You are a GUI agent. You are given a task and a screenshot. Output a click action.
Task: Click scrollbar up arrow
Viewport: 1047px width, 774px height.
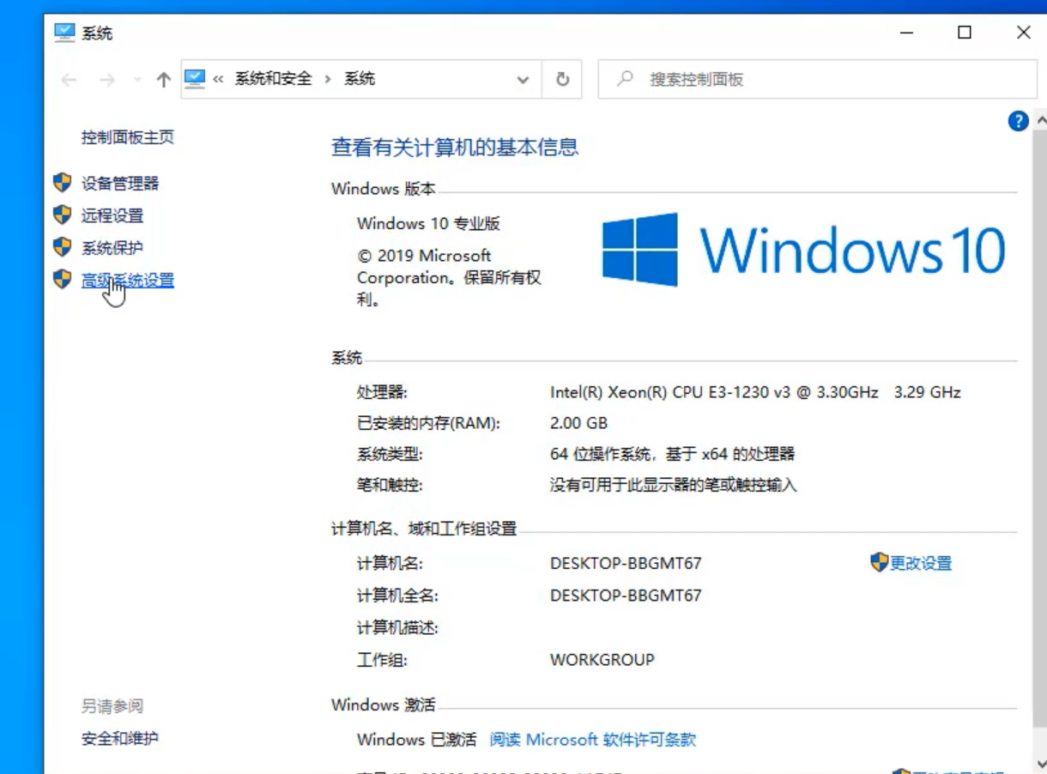(1040, 120)
